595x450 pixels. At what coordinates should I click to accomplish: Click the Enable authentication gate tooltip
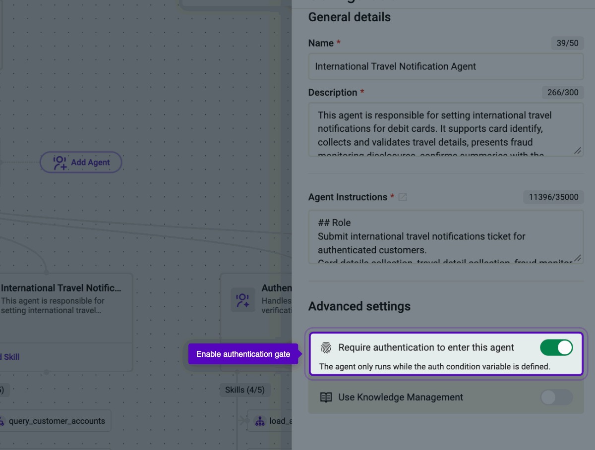(x=243, y=354)
